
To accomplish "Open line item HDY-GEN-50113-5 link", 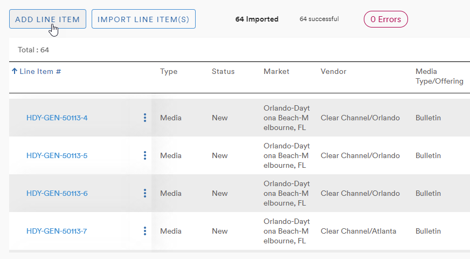I will point(57,155).
